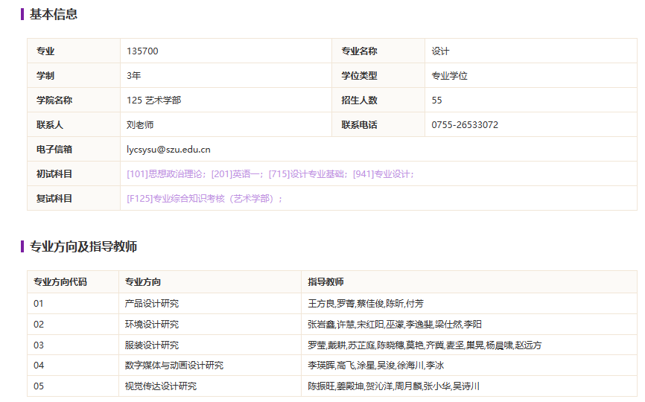The height and width of the screenshot is (402, 645).
Task: Click the 125 艺术学部 college name cell
Action: tap(153, 100)
